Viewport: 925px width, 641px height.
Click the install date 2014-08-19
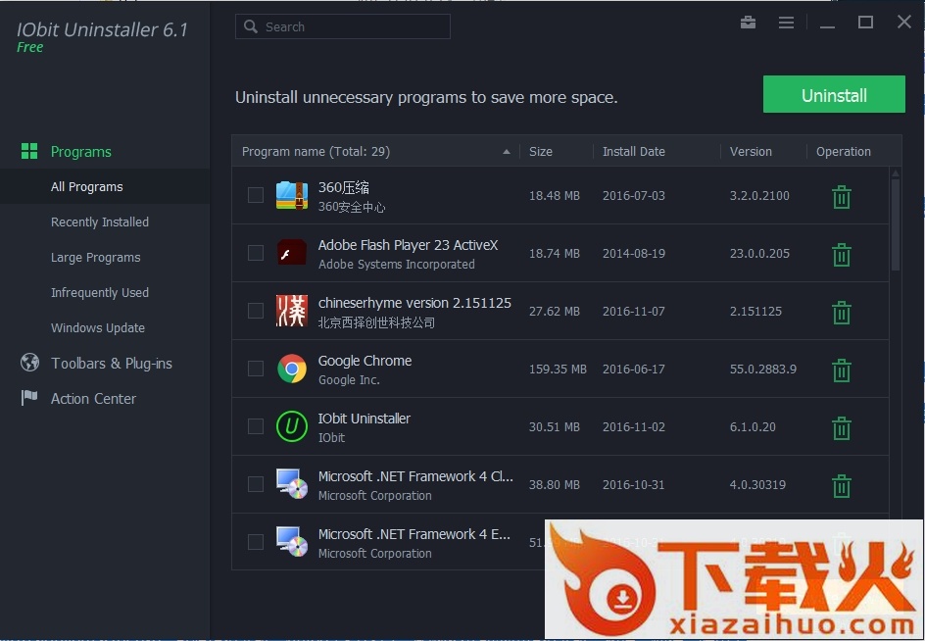[634, 254]
